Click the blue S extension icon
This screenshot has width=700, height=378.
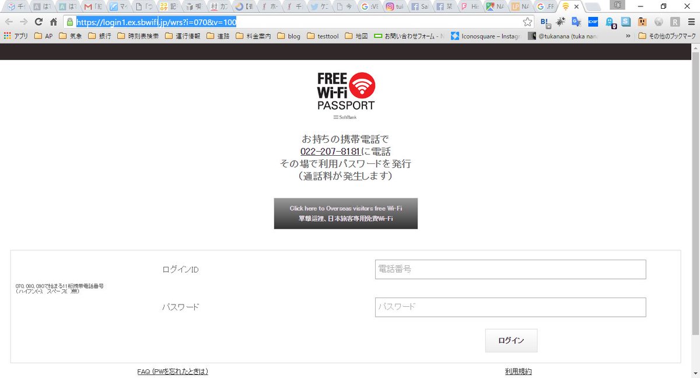[626, 22]
